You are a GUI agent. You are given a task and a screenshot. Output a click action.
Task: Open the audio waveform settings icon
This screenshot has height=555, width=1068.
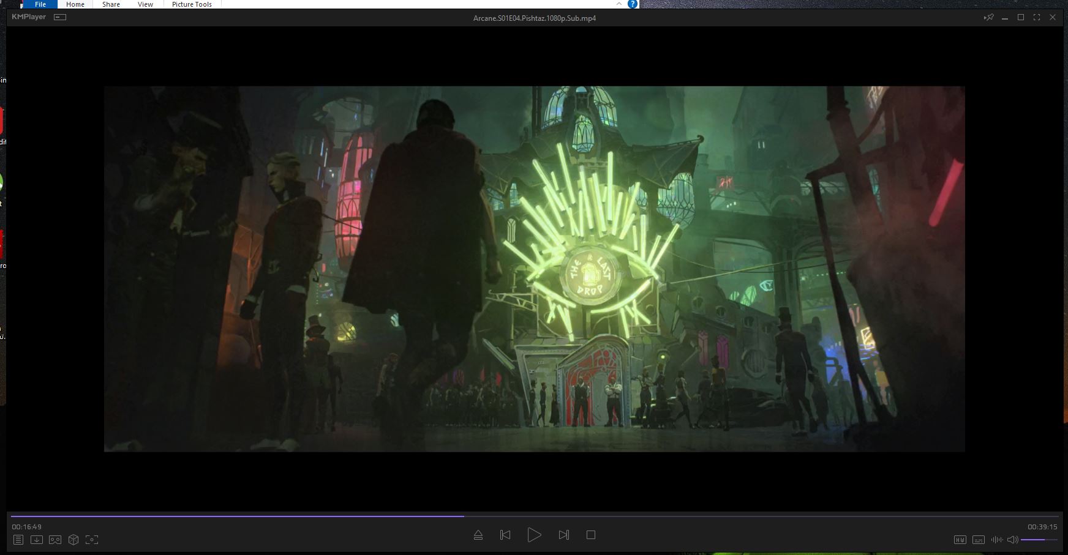point(996,540)
